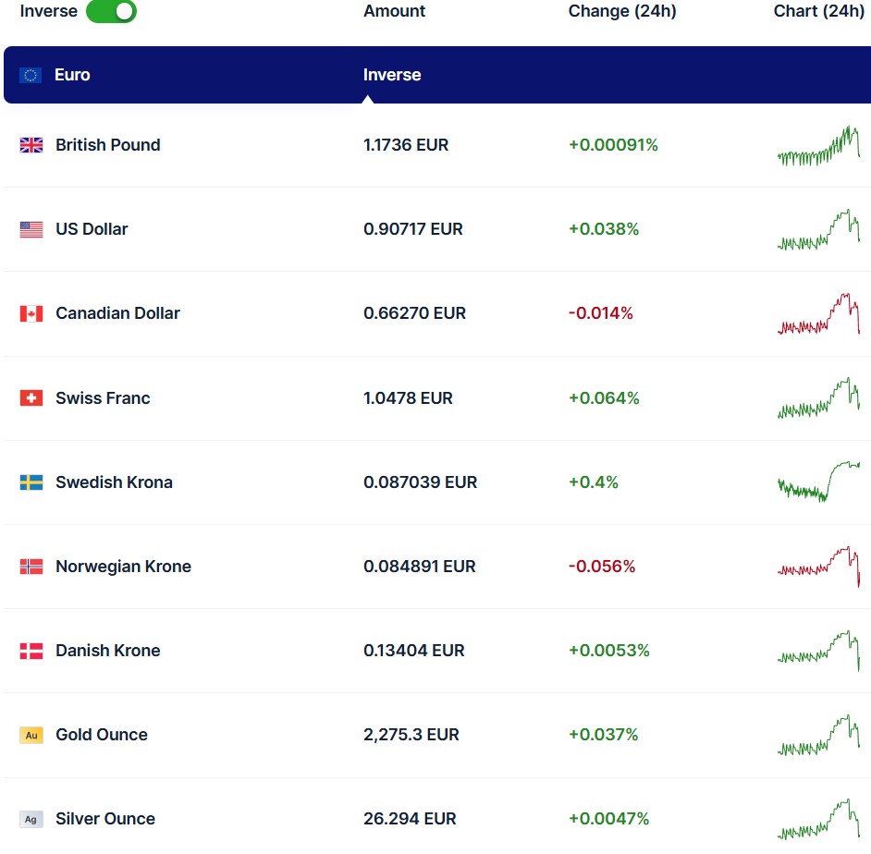Click the US Dollar flag icon
The image size is (871, 854).
(31, 229)
